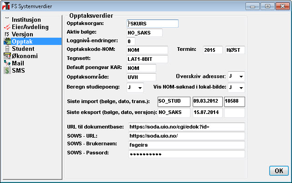The height and width of the screenshot is (183, 292).
Task: Focus the Default poengvar KAR field
Action: click(x=141, y=68)
